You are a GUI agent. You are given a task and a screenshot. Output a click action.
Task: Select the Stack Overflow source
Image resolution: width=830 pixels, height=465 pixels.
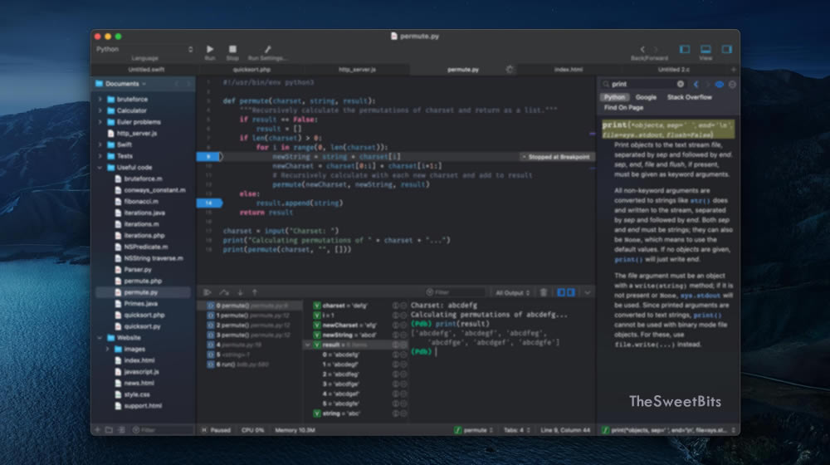point(689,97)
